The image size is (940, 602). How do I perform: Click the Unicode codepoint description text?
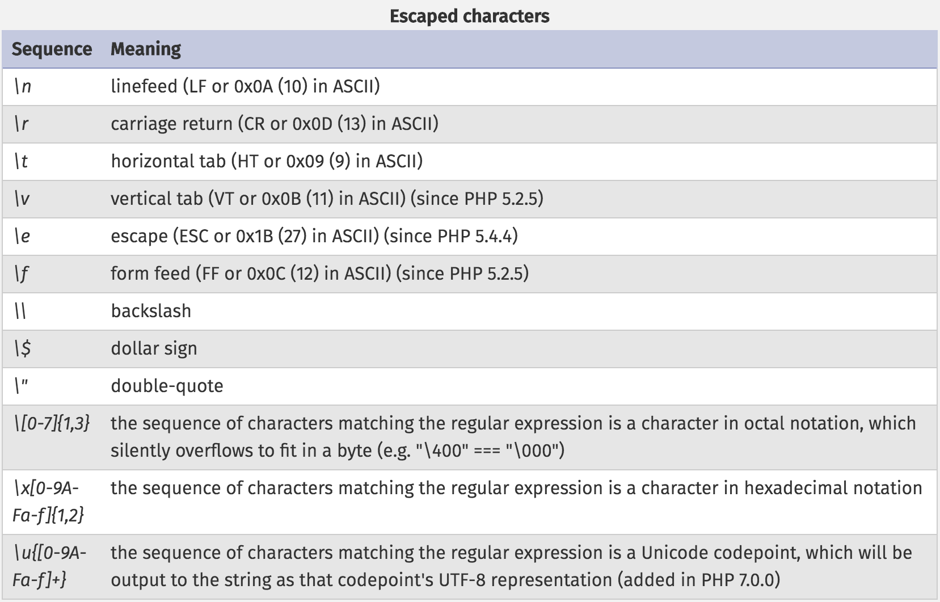[x=511, y=566]
